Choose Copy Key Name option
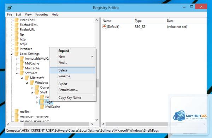The width and height of the screenshot is (212, 138). click(72, 97)
